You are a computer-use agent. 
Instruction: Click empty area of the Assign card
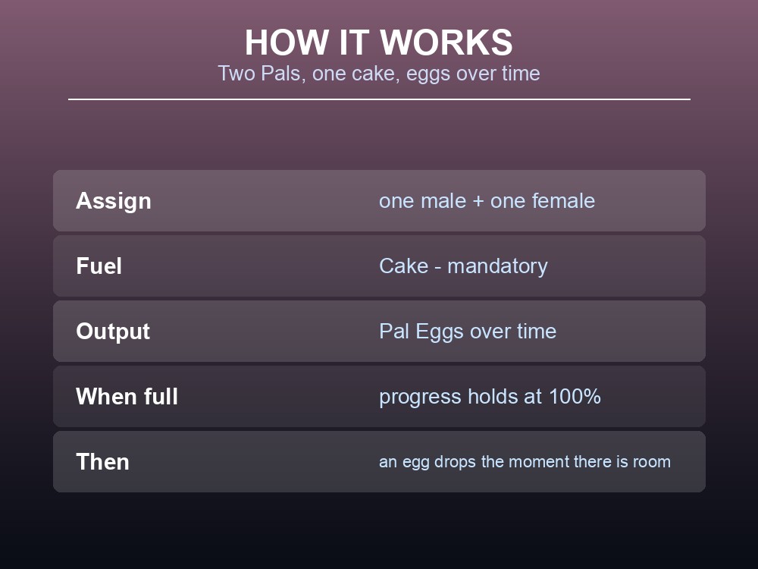coord(265,201)
